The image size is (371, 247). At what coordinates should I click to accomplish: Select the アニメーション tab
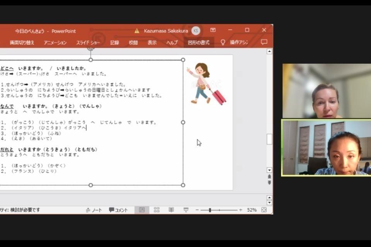[55, 42]
